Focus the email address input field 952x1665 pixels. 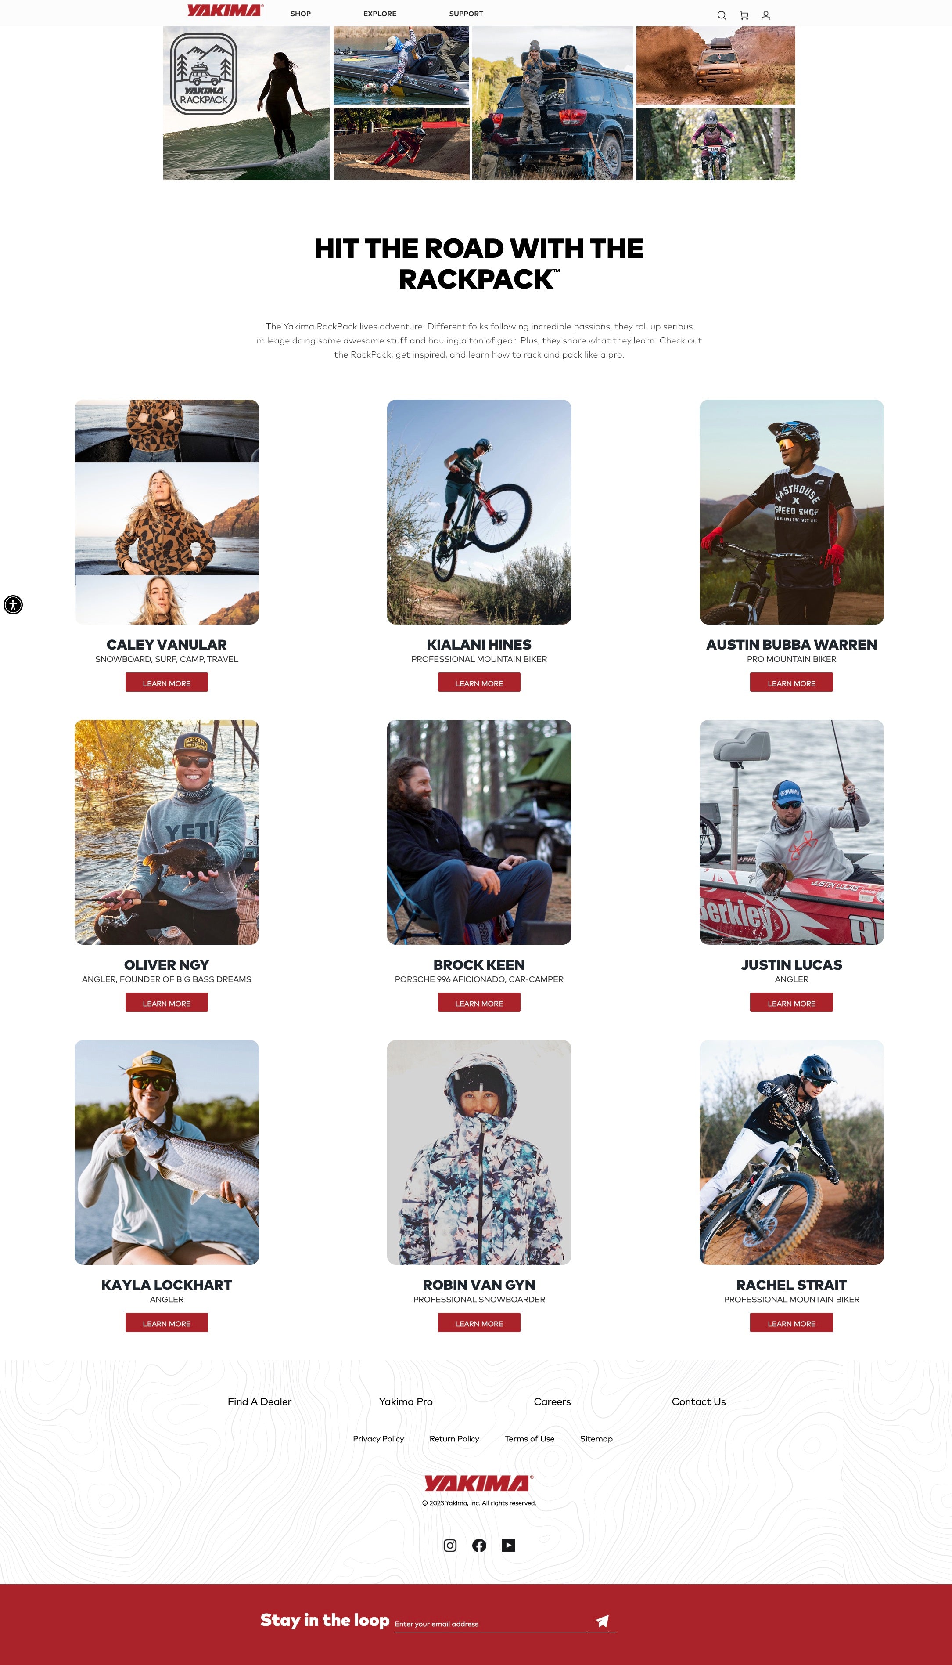coord(490,1624)
